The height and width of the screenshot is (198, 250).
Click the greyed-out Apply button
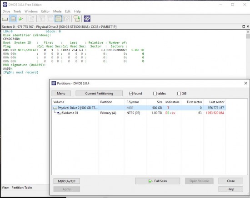tap(67, 189)
